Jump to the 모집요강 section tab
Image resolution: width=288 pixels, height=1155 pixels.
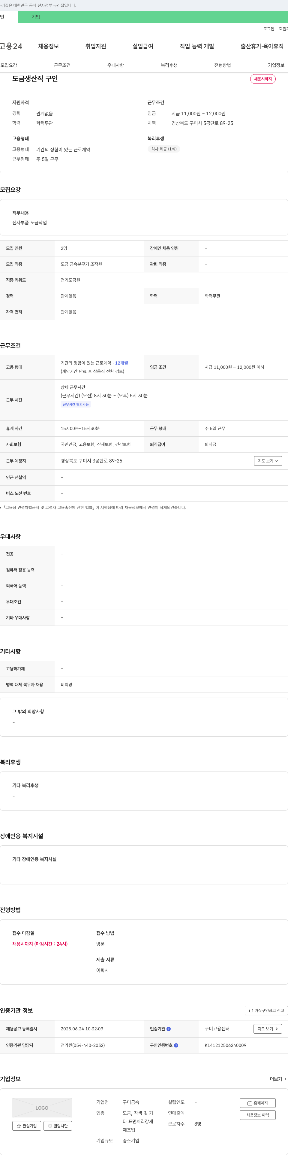[8, 65]
